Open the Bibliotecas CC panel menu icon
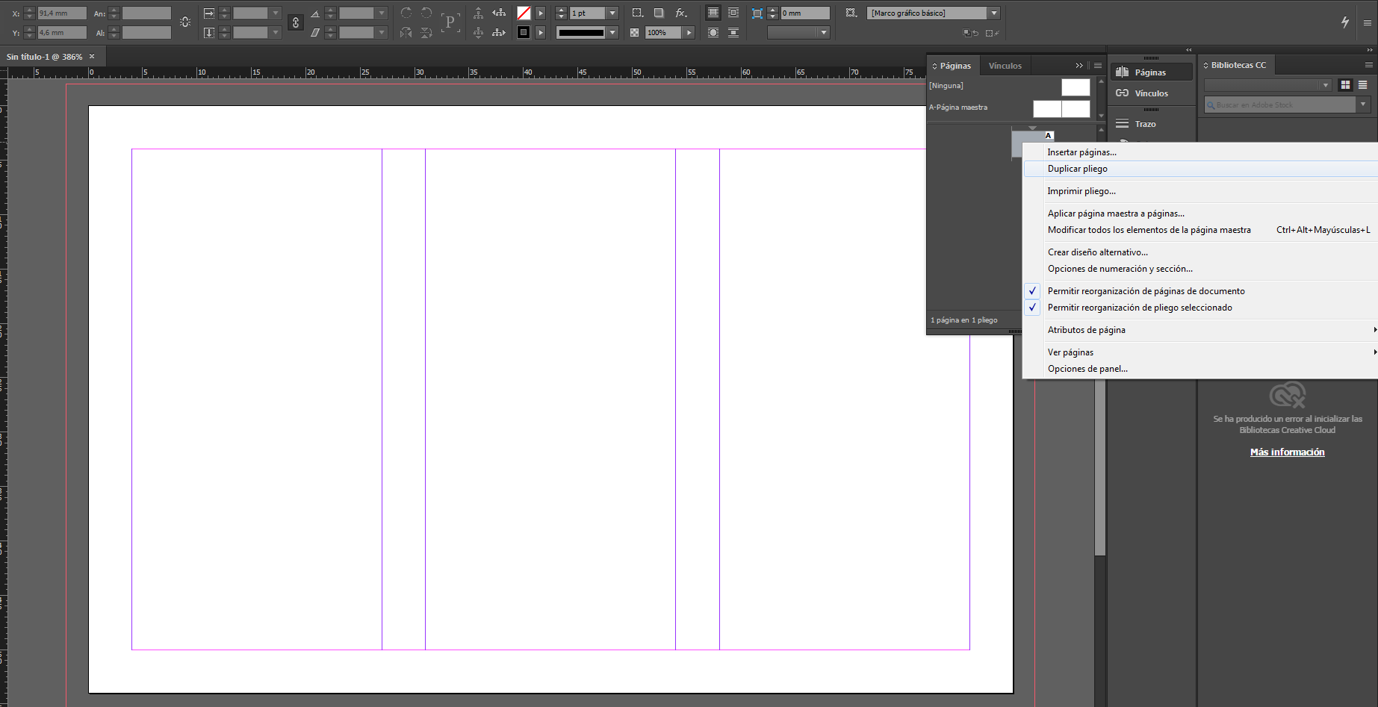Screen dimensions: 1378x707 pyautogui.click(x=1369, y=65)
